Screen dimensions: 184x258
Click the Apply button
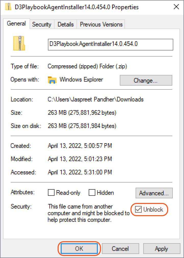tap(161, 249)
